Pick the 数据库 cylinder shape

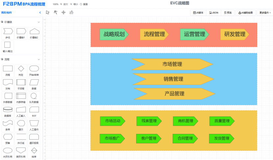pyautogui.click(x=8, y=112)
